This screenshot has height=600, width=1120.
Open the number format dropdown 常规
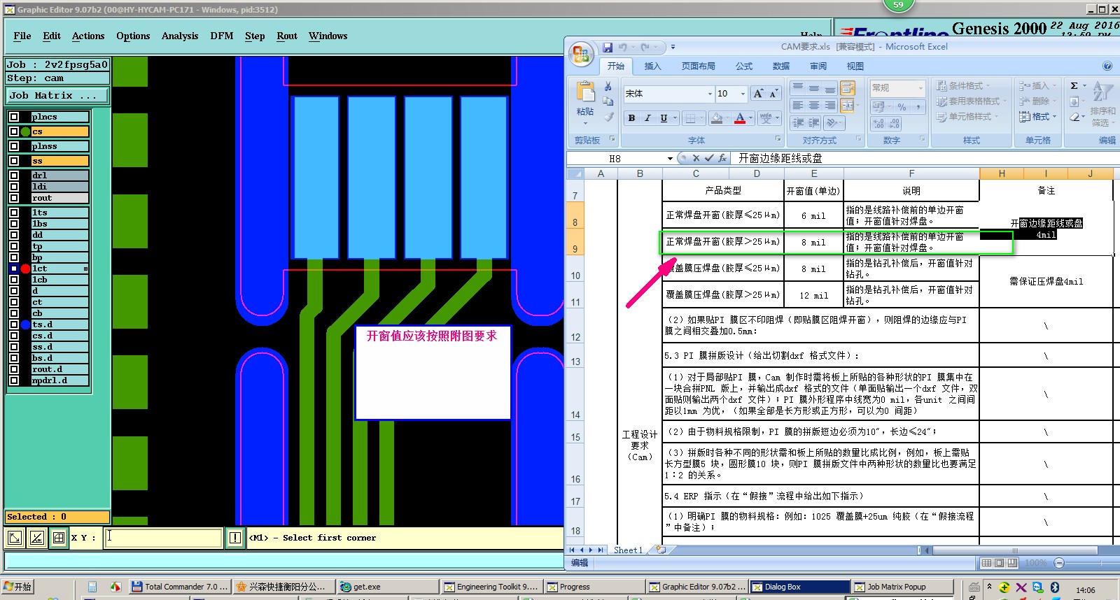point(920,87)
